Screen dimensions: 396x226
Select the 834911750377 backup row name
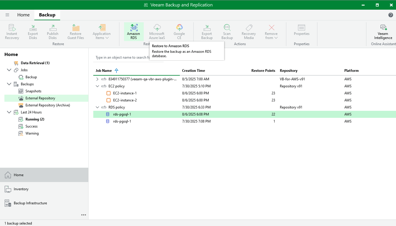(143, 79)
